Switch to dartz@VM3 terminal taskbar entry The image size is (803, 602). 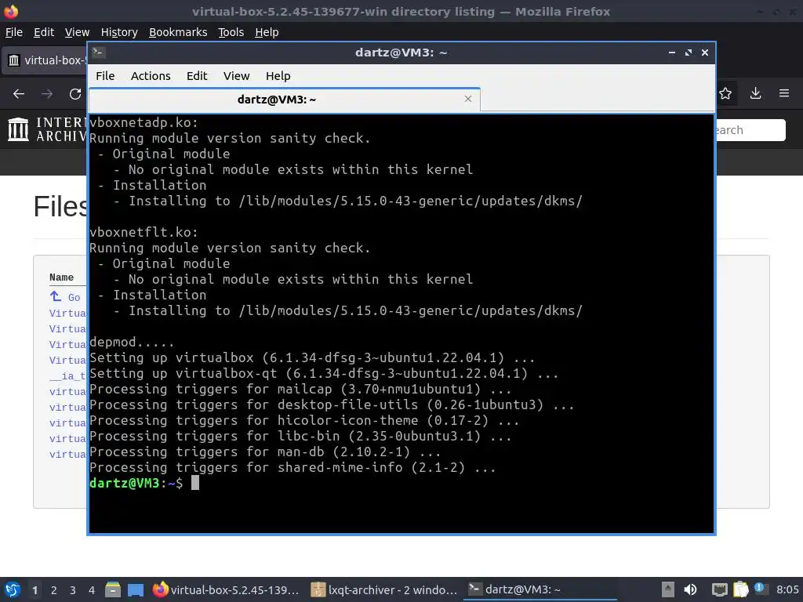click(x=540, y=589)
